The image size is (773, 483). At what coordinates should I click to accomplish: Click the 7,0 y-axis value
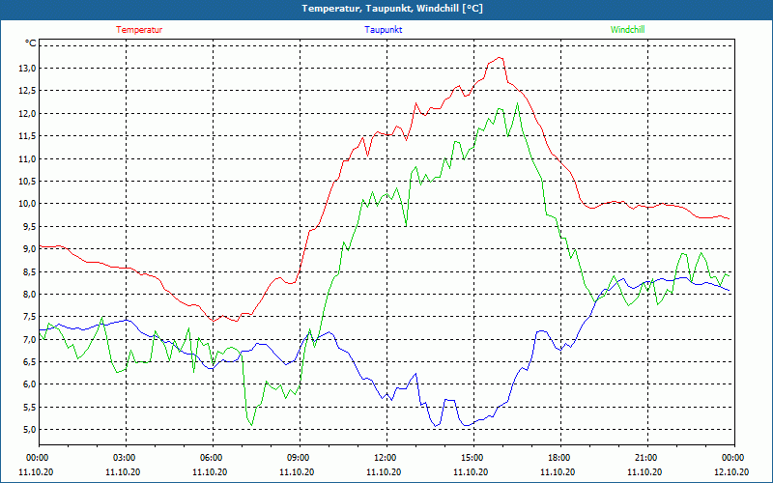point(30,339)
